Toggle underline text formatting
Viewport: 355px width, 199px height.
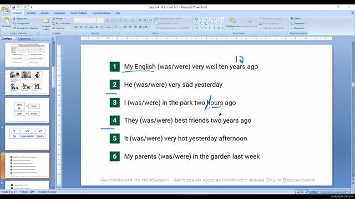click(86, 27)
